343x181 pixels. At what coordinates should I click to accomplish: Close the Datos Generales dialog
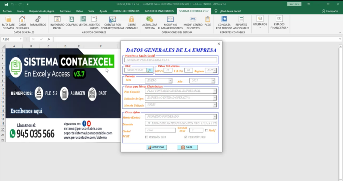[219, 44]
